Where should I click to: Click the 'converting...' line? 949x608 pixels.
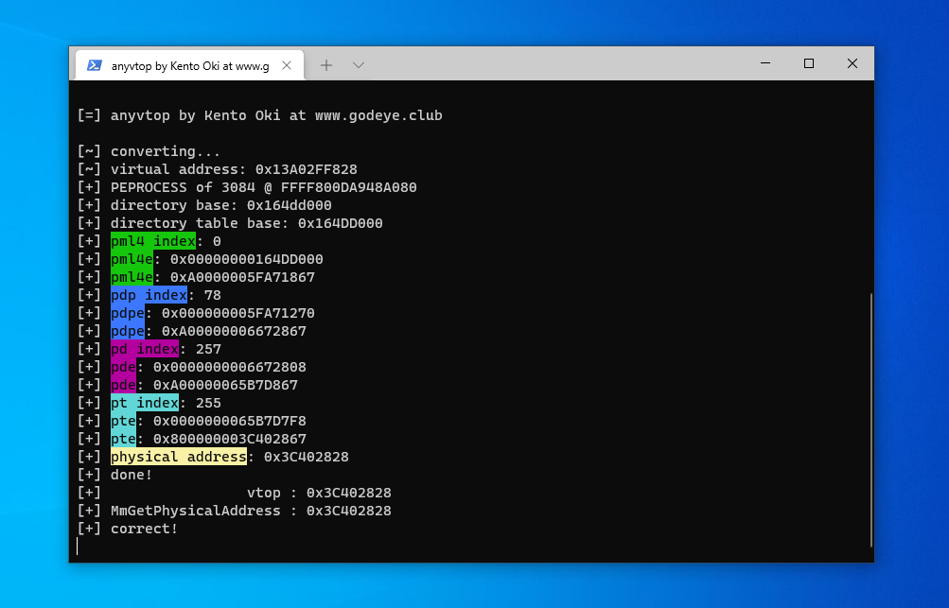tap(149, 151)
